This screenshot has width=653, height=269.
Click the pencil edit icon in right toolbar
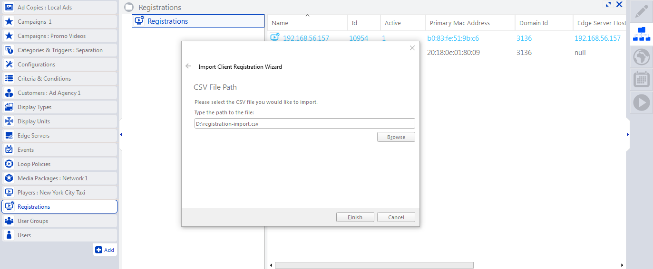[641, 11]
